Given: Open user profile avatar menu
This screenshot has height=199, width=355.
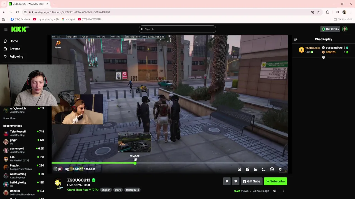Looking at the screenshot, I should point(345,29).
